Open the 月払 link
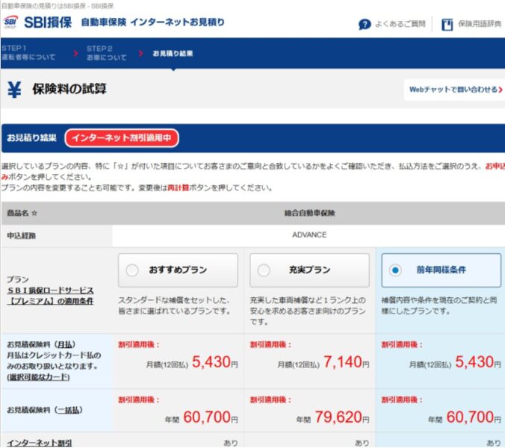Viewport: 505px width, 448px height. (65, 345)
